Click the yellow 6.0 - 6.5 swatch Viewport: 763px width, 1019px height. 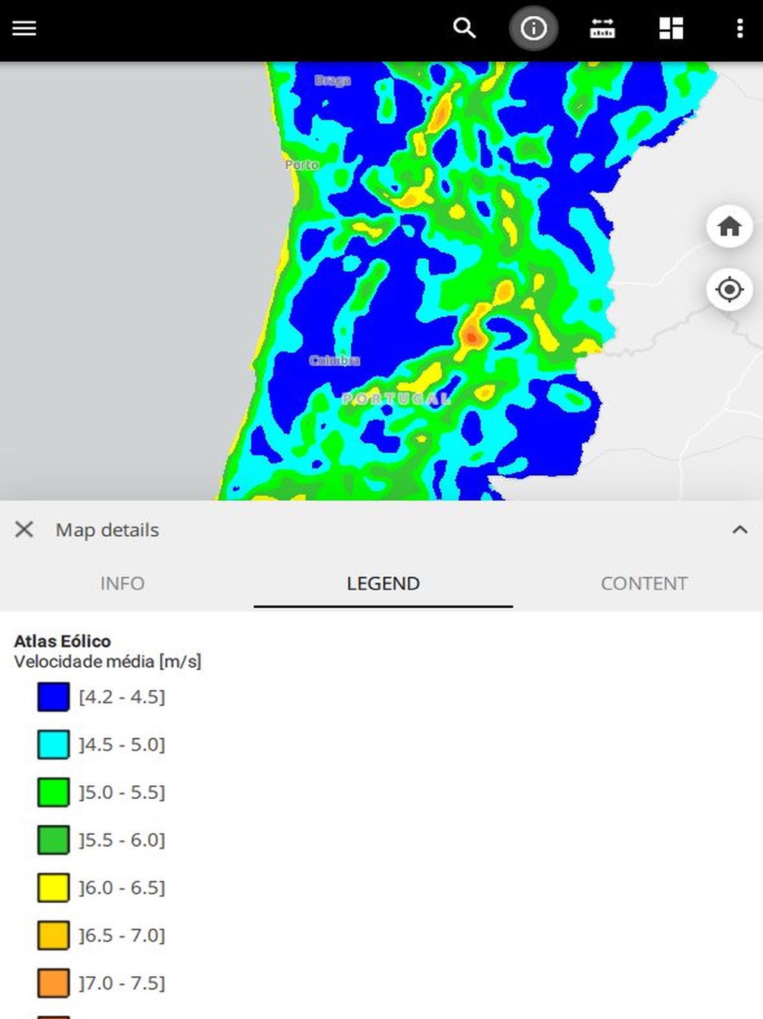tap(53, 888)
